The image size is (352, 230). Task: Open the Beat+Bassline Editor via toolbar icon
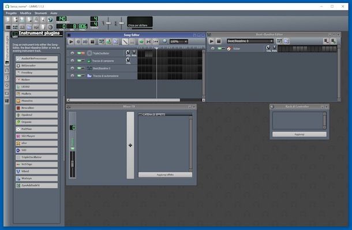[x=15, y=27]
